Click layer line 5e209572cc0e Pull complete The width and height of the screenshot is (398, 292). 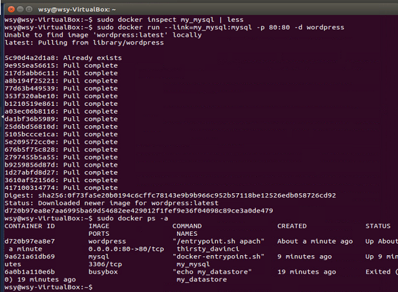coord(61,141)
